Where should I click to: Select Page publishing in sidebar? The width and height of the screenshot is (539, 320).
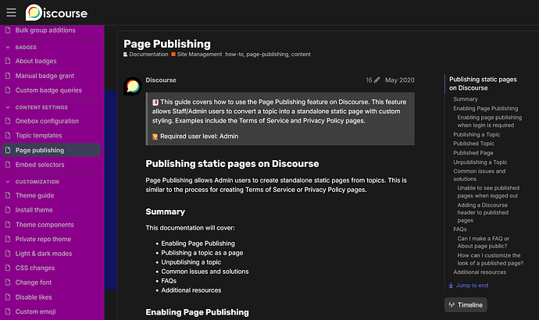[x=52, y=150]
